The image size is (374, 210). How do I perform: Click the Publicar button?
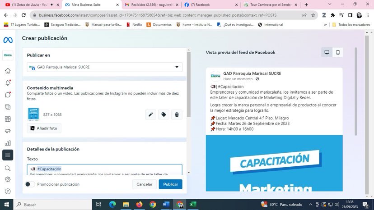(170, 184)
